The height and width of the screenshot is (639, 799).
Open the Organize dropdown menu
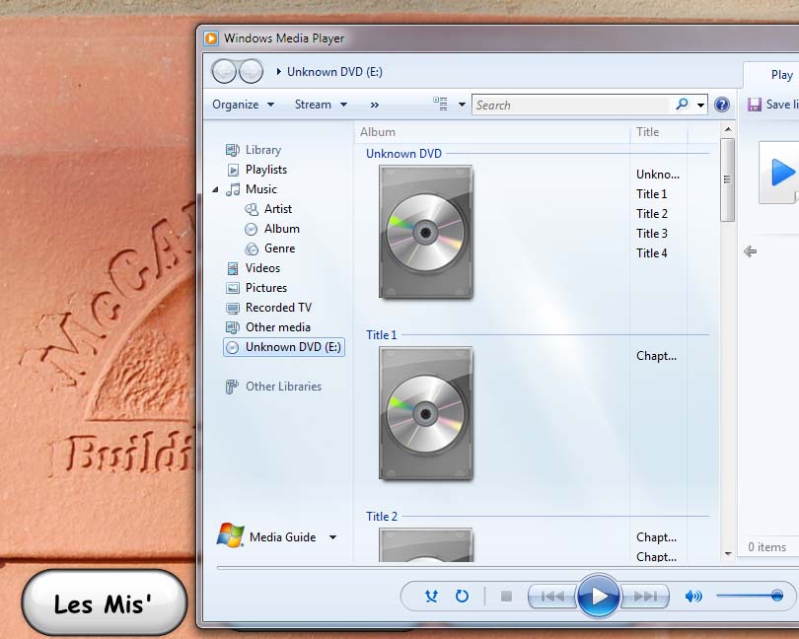click(x=243, y=105)
